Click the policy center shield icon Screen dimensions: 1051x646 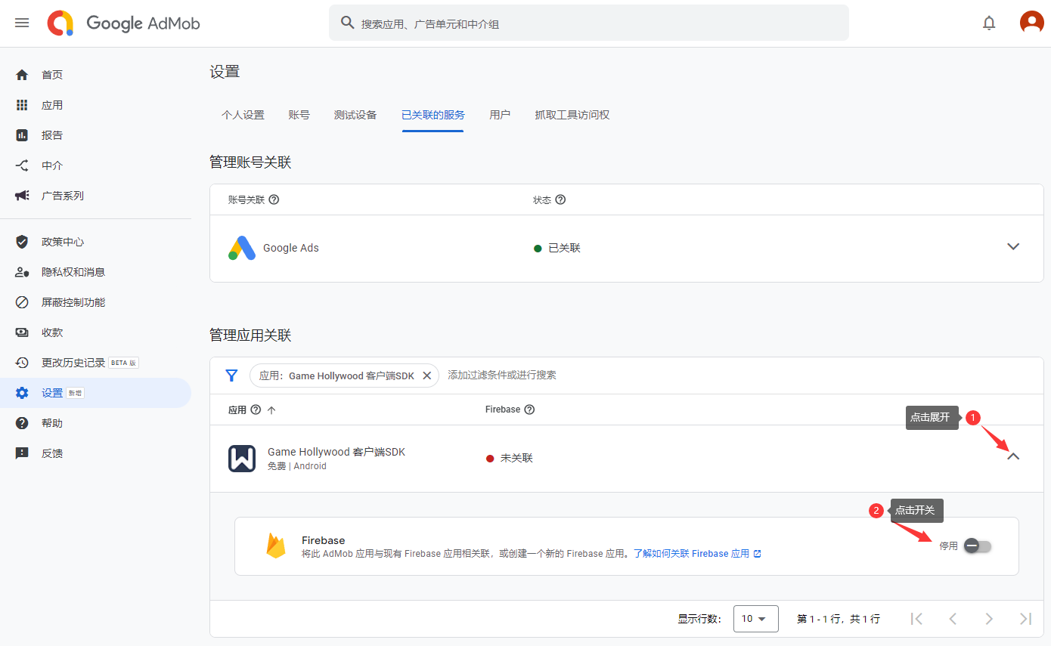click(x=22, y=242)
